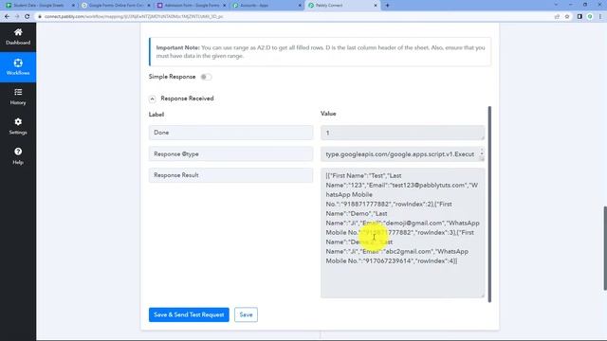Open the browser profile avatar

pos(590,17)
